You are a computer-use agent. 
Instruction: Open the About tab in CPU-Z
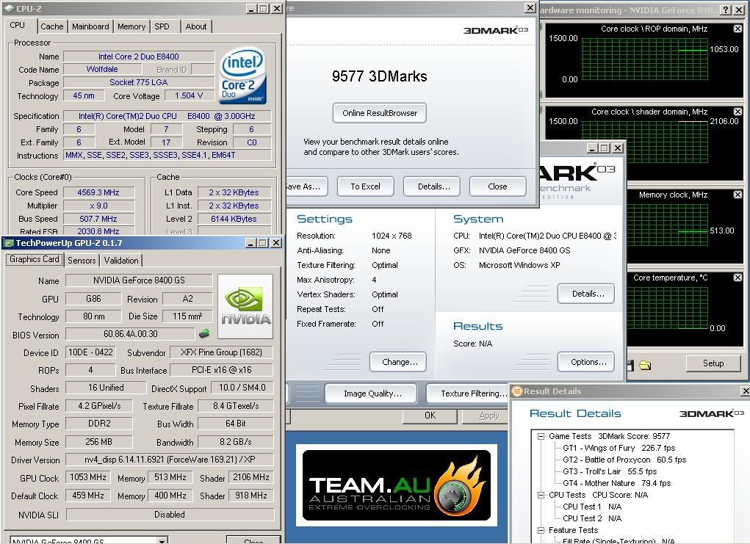pyautogui.click(x=196, y=26)
